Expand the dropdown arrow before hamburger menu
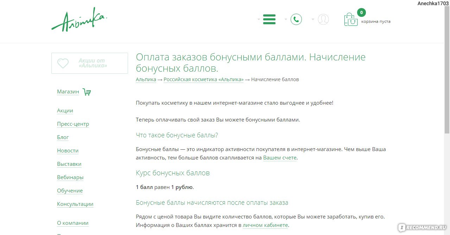Screen dimensions: 450x235 [259, 19]
